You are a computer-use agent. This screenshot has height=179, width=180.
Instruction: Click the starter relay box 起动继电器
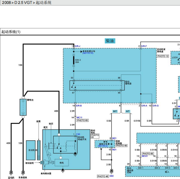point(97,86)
